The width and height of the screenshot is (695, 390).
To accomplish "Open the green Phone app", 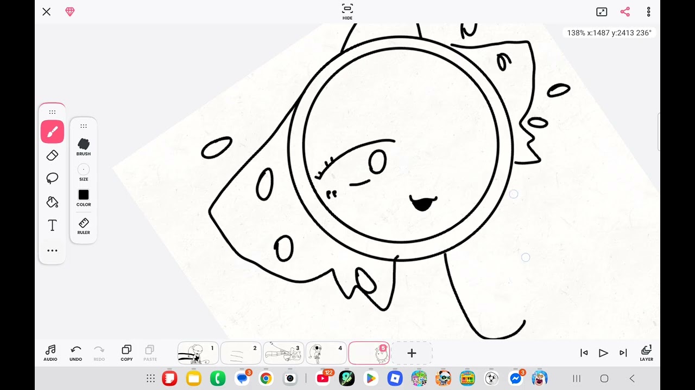I will pos(218,379).
